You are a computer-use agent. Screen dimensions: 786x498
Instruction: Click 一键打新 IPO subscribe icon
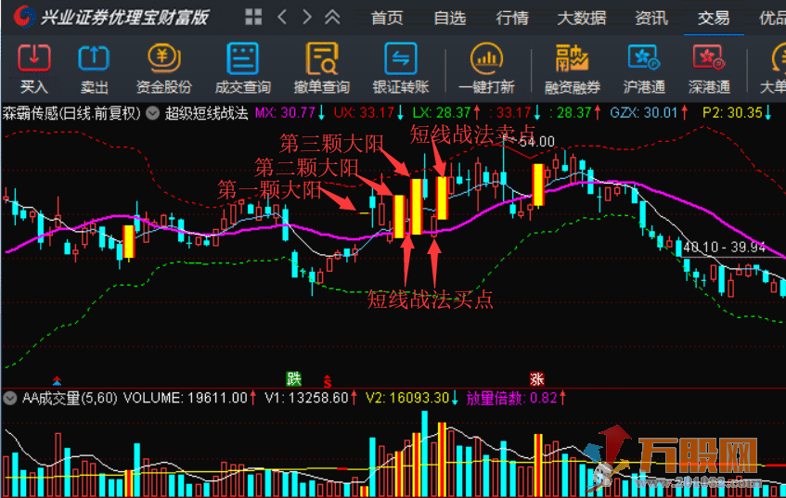[x=487, y=68]
